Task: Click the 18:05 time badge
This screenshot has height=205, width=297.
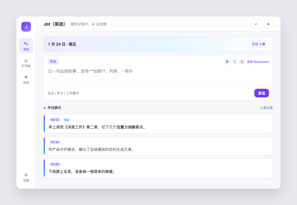Action: (55, 164)
